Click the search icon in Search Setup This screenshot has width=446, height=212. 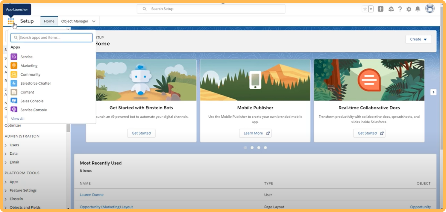145,9
